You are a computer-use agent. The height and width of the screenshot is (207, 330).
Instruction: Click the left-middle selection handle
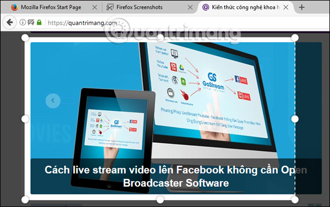[25, 119]
